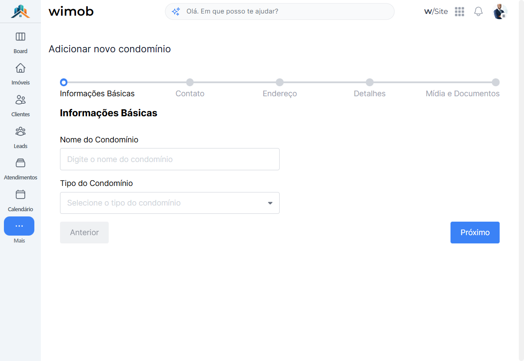The width and height of the screenshot is (524, 361).
Task: Open the notifications bell icon
Action: click(478, 12)
